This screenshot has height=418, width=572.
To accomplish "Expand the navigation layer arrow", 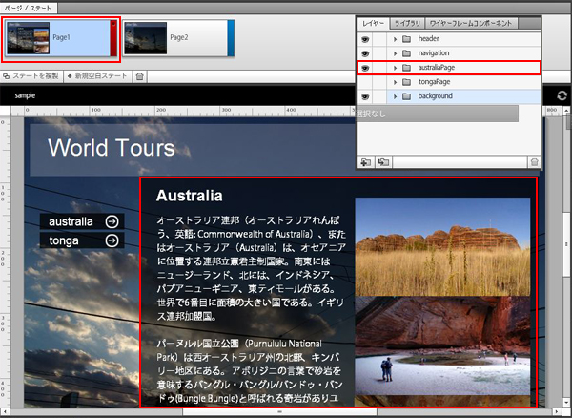I will [x=395, y=53].
